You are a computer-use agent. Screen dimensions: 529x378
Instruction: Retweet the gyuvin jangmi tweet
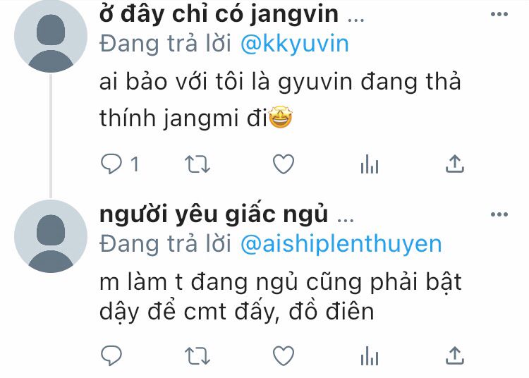pos(197,164)
